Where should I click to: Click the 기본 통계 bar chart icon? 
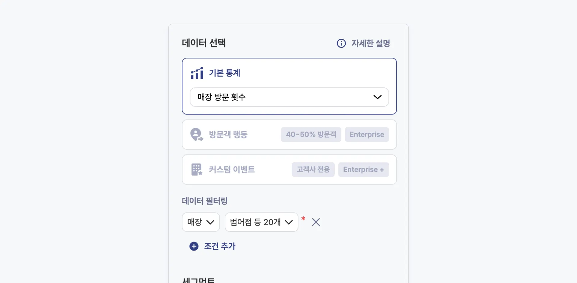pos(197,73)
